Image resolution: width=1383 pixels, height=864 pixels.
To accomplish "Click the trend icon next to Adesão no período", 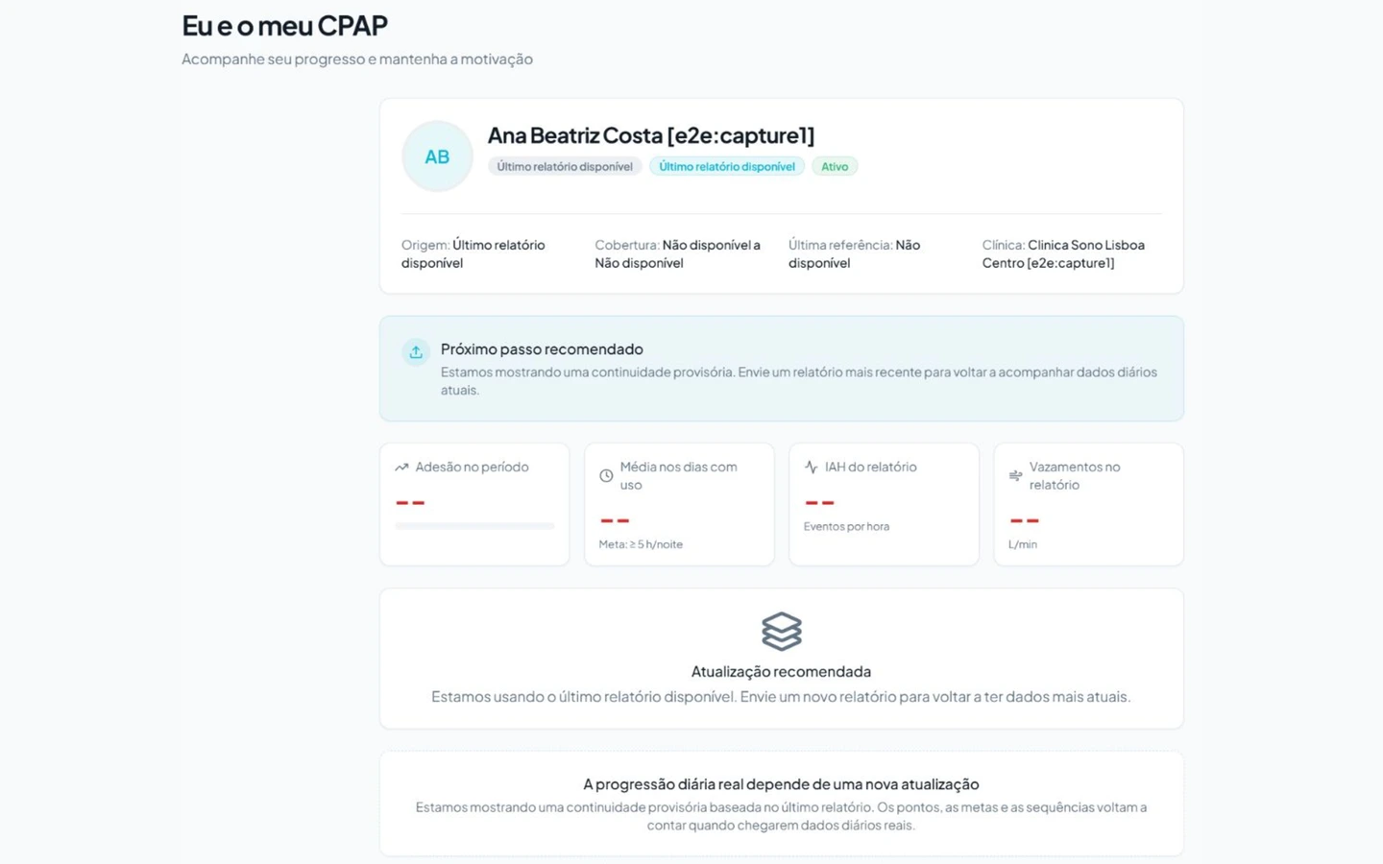I will coord(401,468).
